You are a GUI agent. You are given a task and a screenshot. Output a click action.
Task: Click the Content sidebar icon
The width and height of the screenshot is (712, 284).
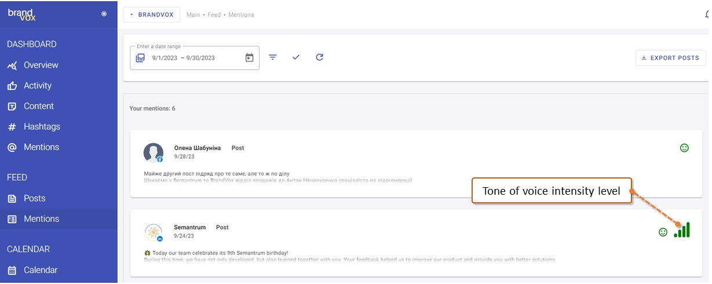pos(12,107)
